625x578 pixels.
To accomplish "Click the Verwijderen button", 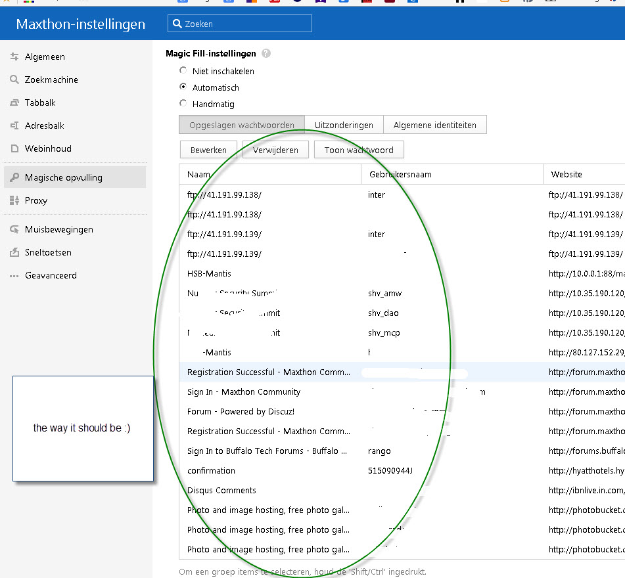I will (275, 150).
